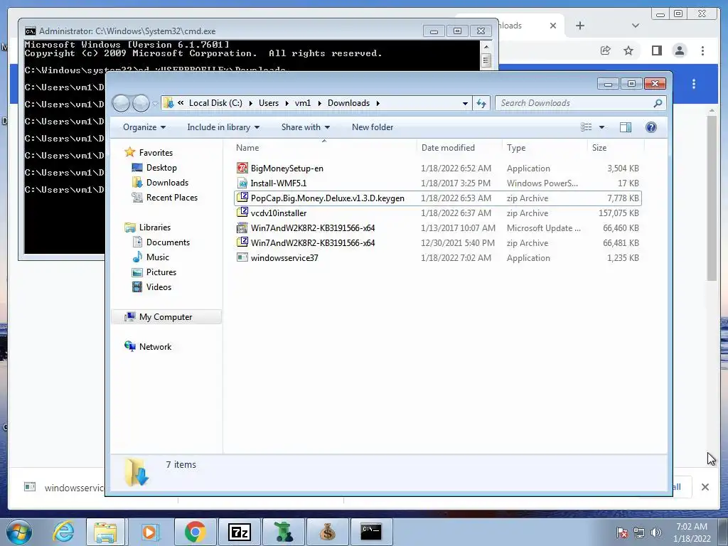The image size is (728, 546).
Task: Click Users in the address breadcrumb
Action: (x=269, y=103)
